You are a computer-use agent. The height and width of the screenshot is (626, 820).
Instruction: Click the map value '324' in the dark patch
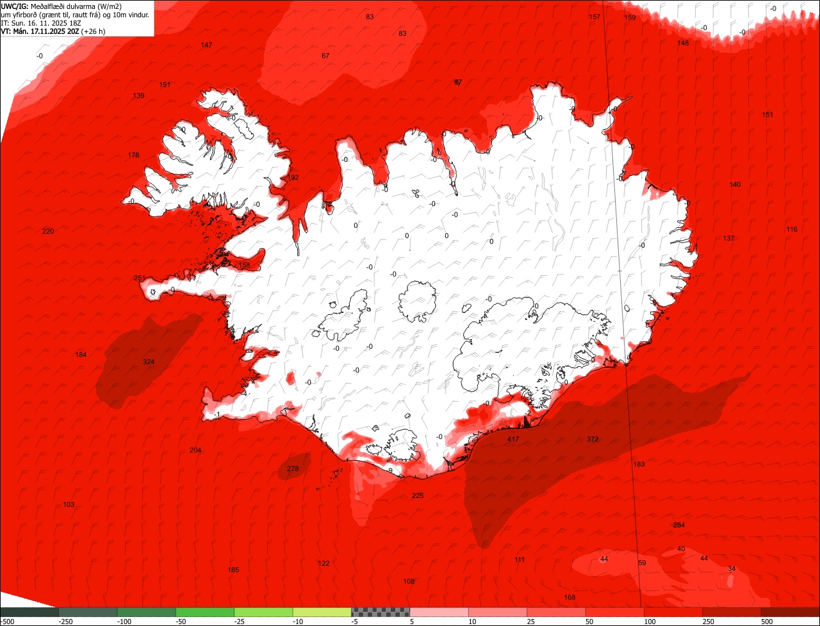pos(149,362)
